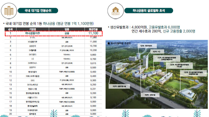The width and height of the screenshot is (209, 117).
Task: Click the 2단계 label with '(교육동/통합로비)'
Action: tap(167, 58)
